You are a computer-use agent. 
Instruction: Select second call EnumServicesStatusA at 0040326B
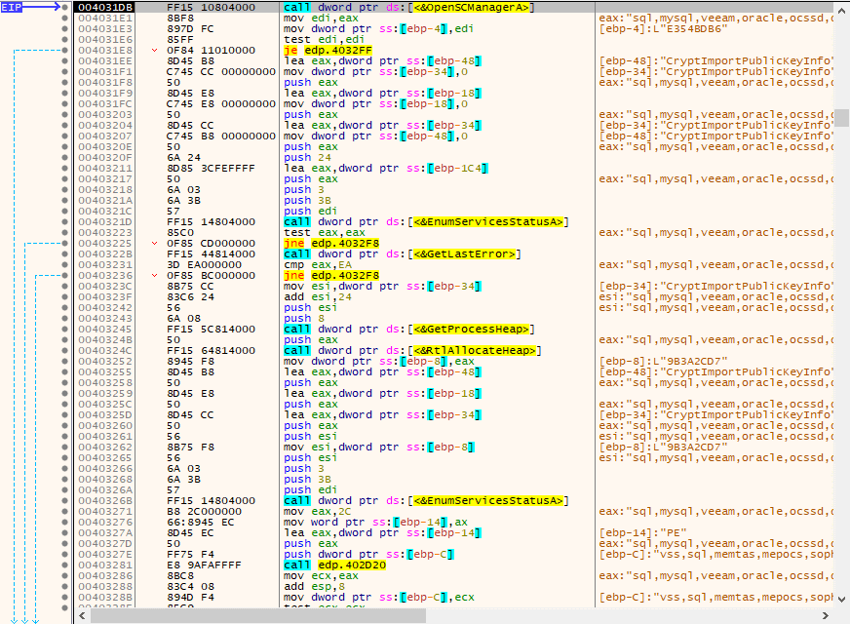point(426,500)
